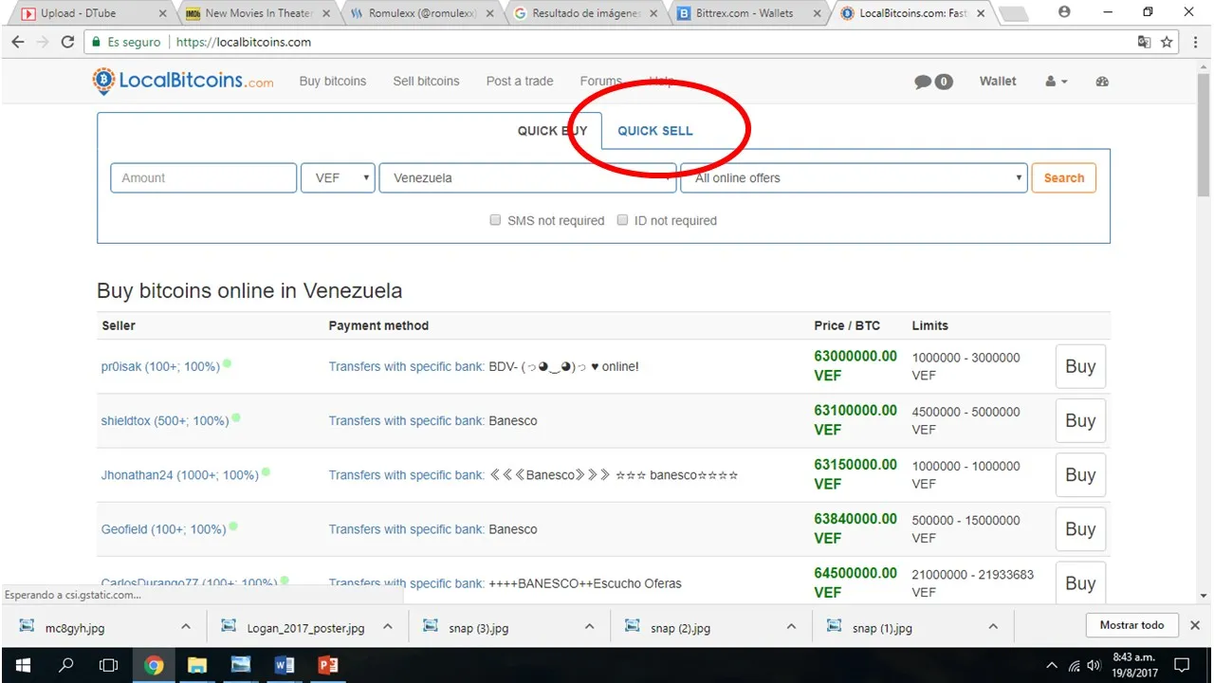Select the QUICK BUY tab

pos(552,131)
